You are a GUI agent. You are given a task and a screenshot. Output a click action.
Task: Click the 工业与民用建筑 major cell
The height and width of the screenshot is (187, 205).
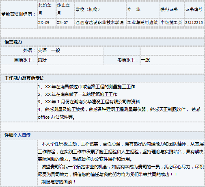point(142,22)
